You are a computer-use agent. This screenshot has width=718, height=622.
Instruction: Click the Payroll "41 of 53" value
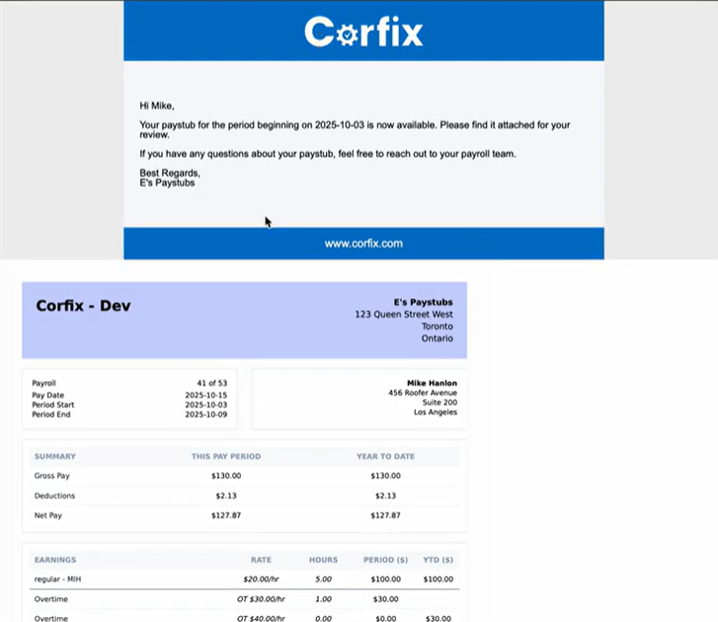point(211,383)
